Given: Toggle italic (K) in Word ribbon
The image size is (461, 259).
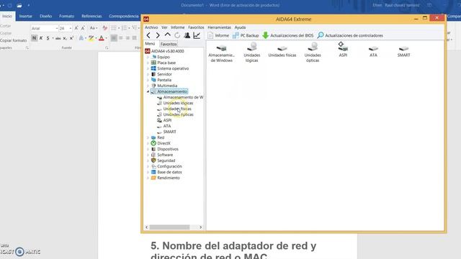Looking at the screenshot, I should (41, 38).
